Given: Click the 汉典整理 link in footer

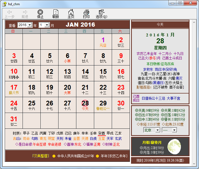Looking at the screenshot, I should click(41, 156).
